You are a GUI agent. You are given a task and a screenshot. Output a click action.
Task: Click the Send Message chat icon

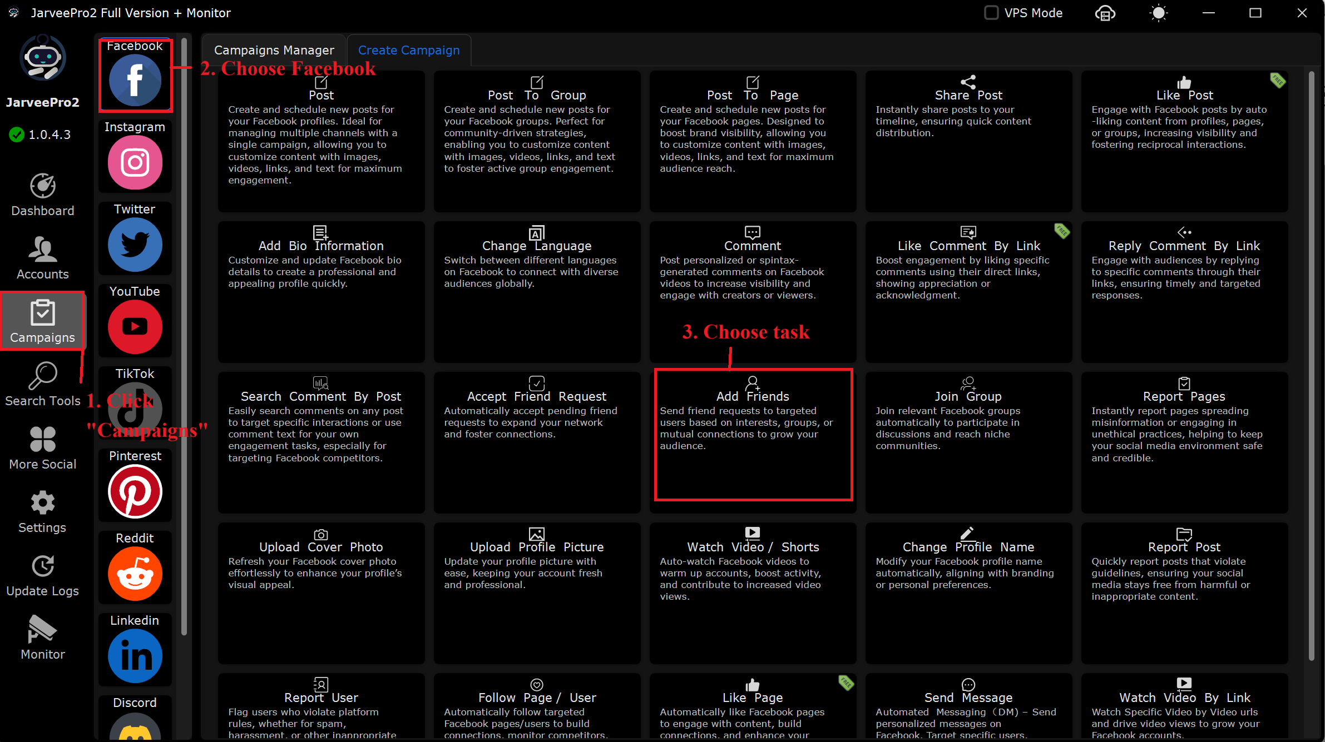[x=968, y=684]
